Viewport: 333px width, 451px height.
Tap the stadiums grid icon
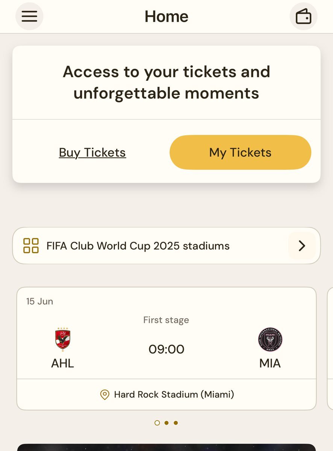[31, 246]
